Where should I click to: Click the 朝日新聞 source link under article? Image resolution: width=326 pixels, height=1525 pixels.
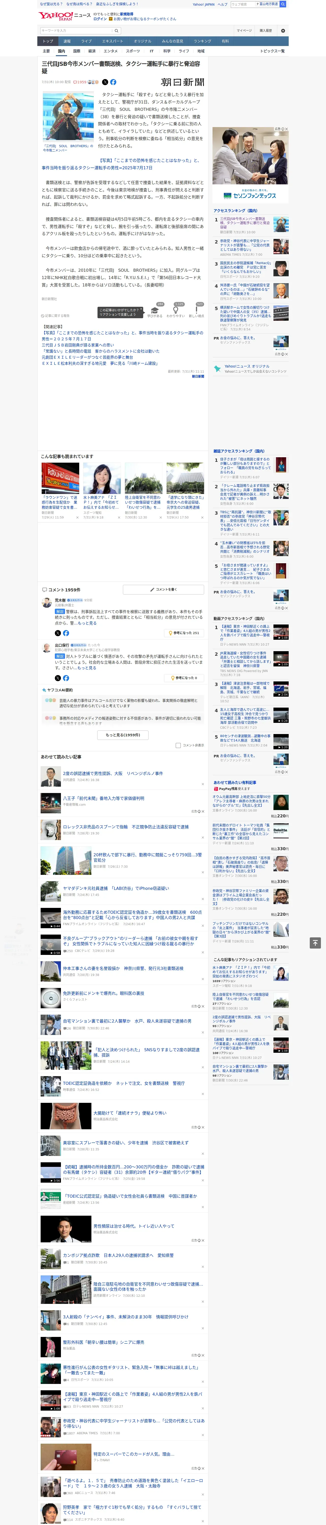tap(198, 376)
